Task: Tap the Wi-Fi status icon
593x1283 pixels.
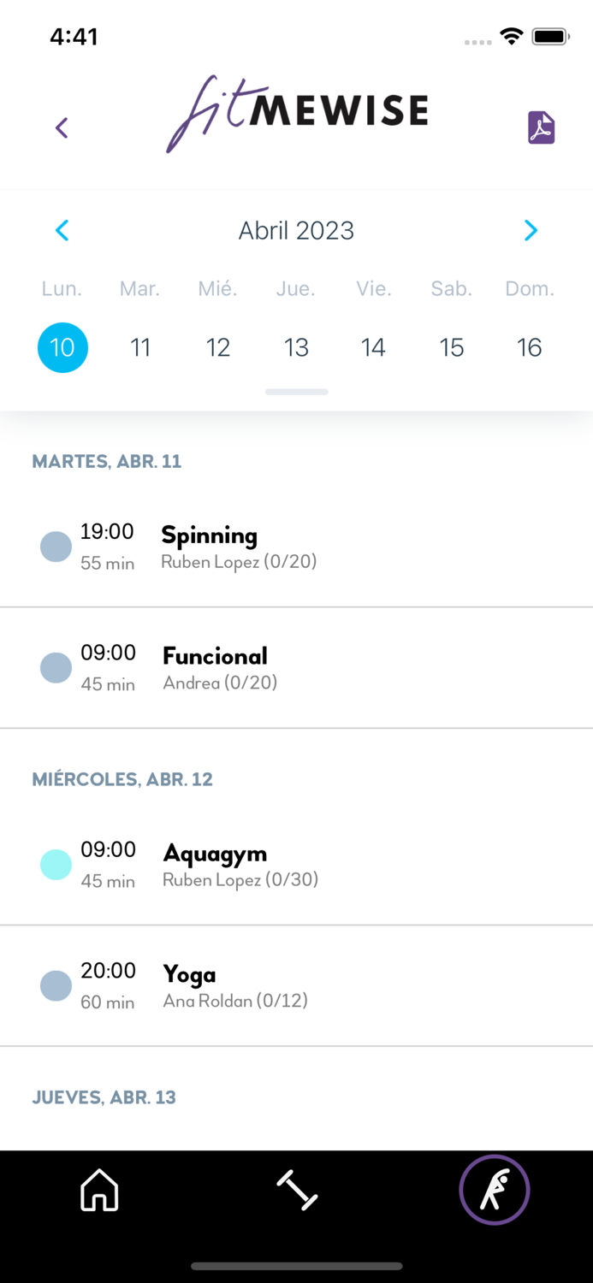Action: tap(511, 36)
